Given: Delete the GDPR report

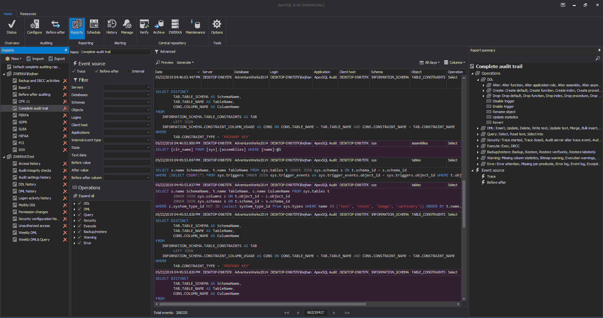Looking at the screenshot, I should coord(65,122).
